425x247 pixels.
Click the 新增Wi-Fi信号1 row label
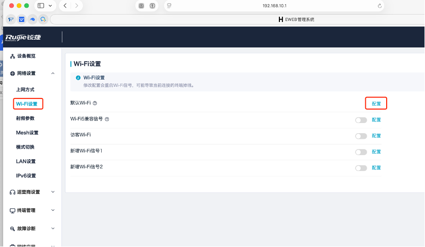click(x=86, y=151)
